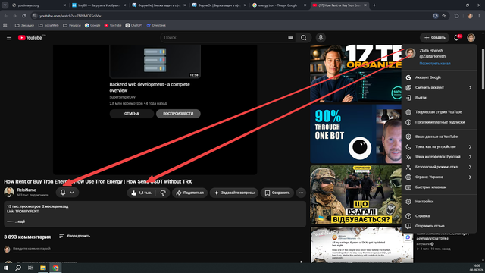
Task: Open Windows Start menu
Action: click(x=6, y=268)
